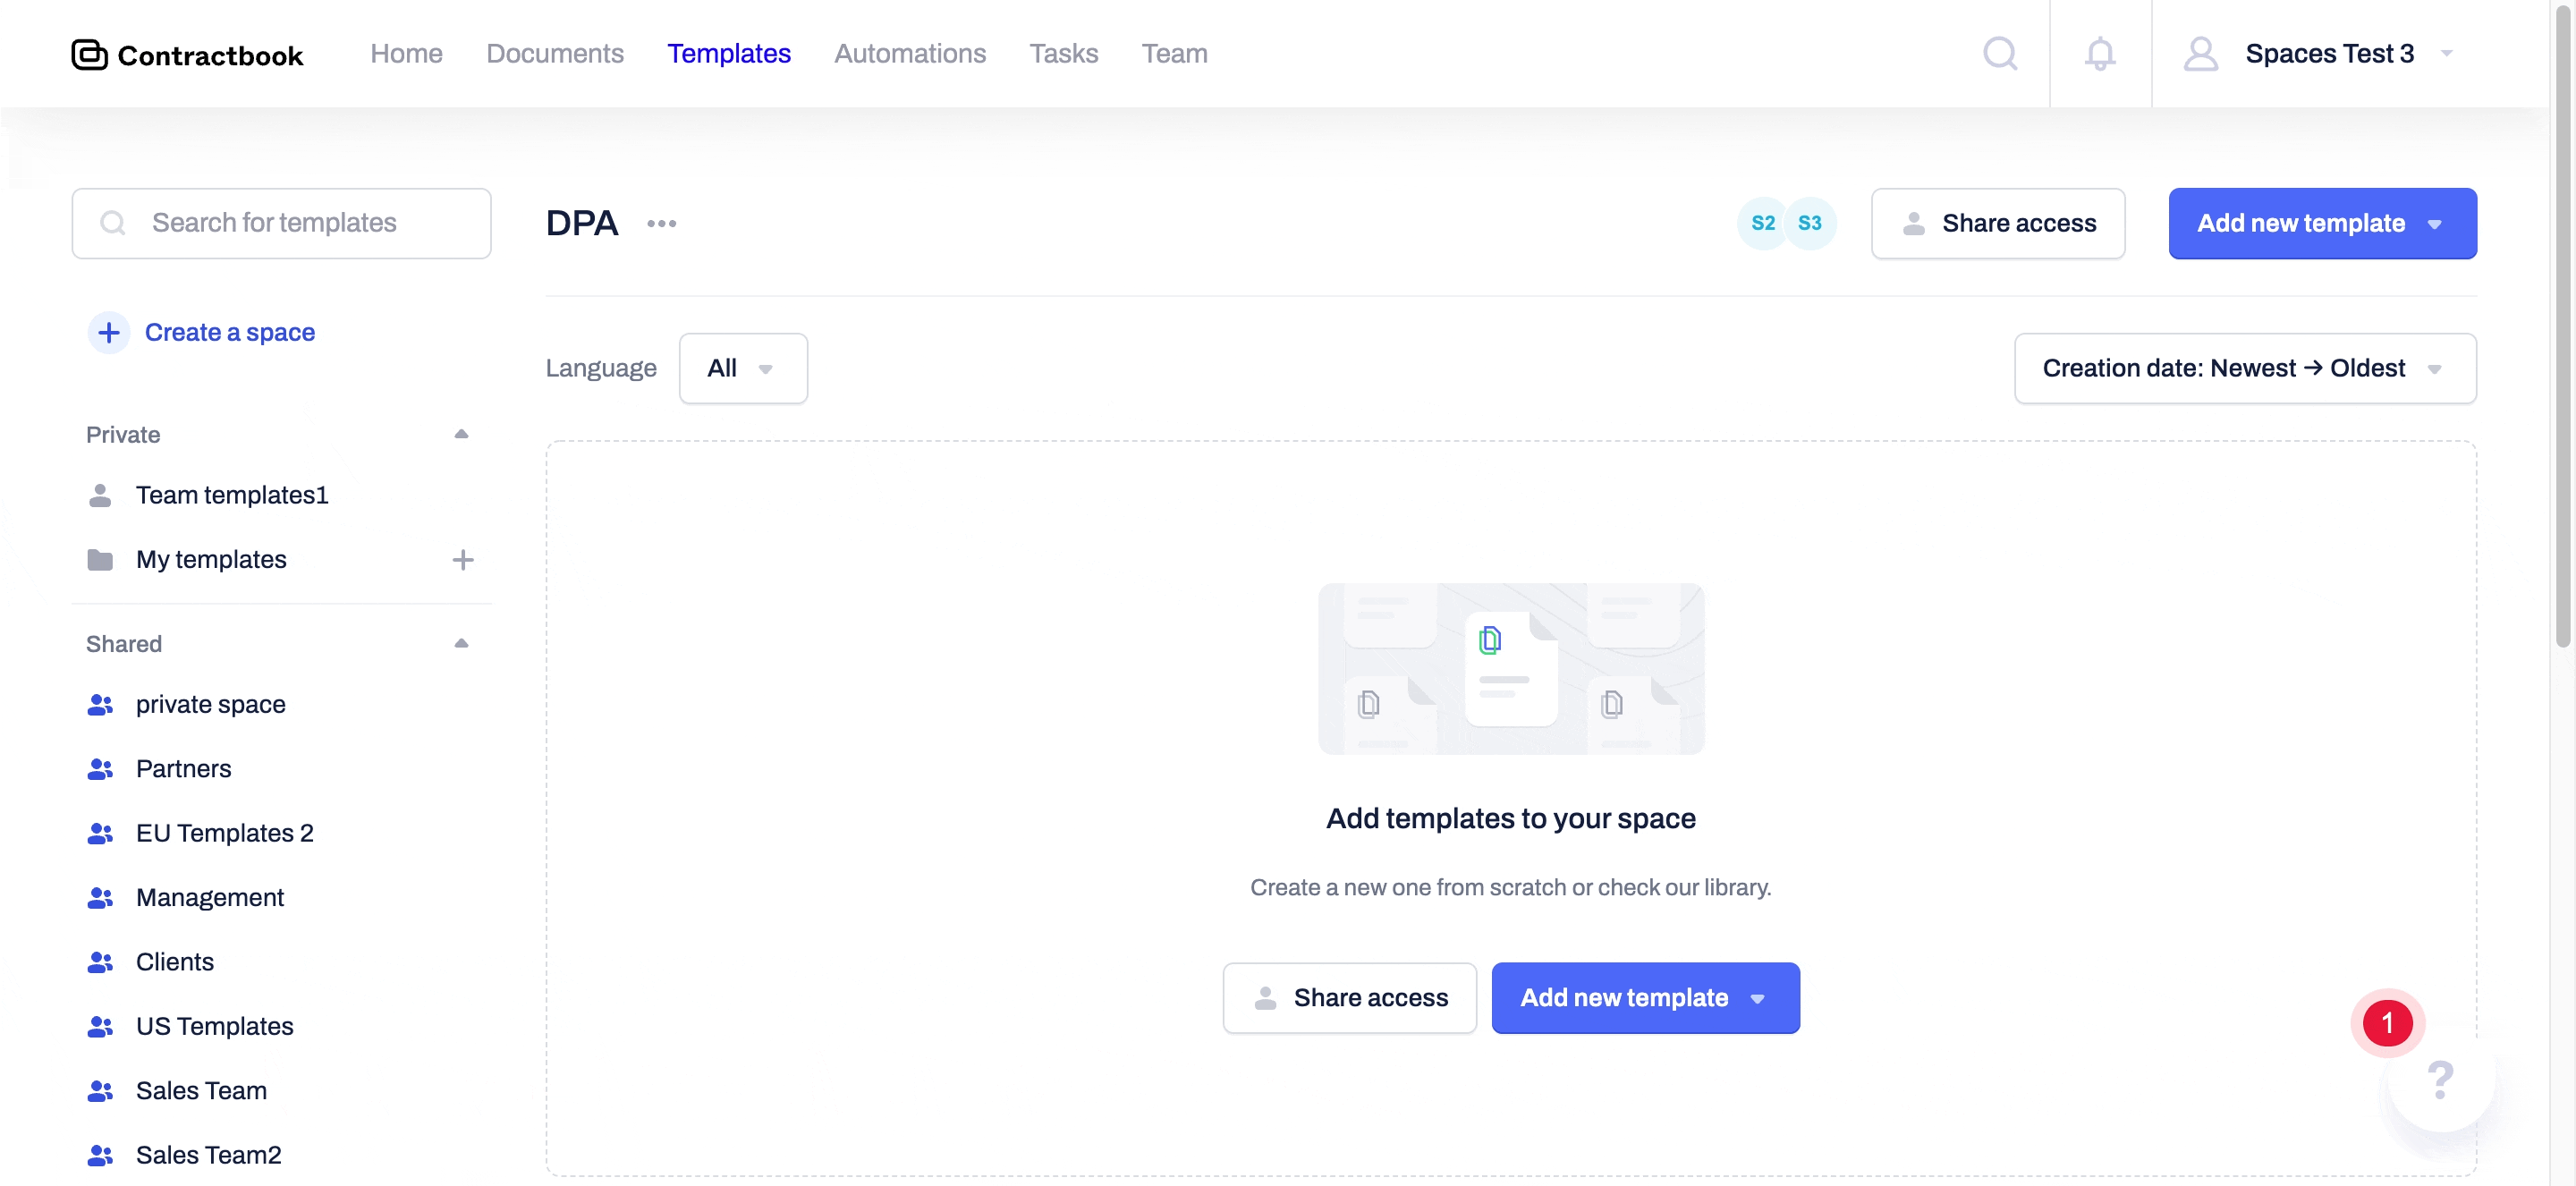Open Sales Team space
2576x1186 pixels.
(202, 1090)
